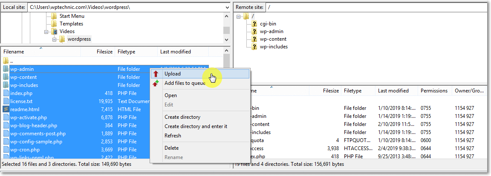
Task: Click the wp-admin folder icon in local list
Action: tap(6, 69)
